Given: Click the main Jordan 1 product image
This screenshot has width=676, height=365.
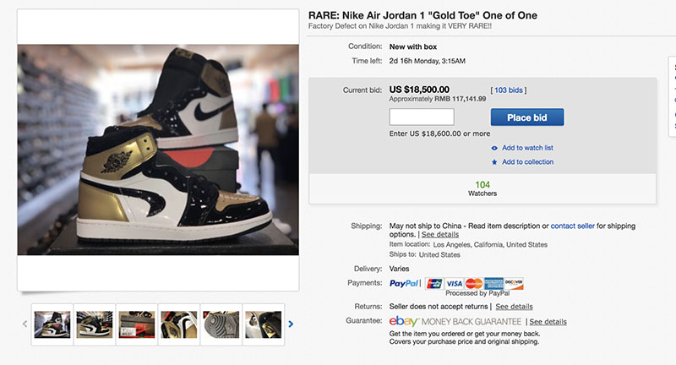Looking at the screenshot, I should (x=158, y=150).
